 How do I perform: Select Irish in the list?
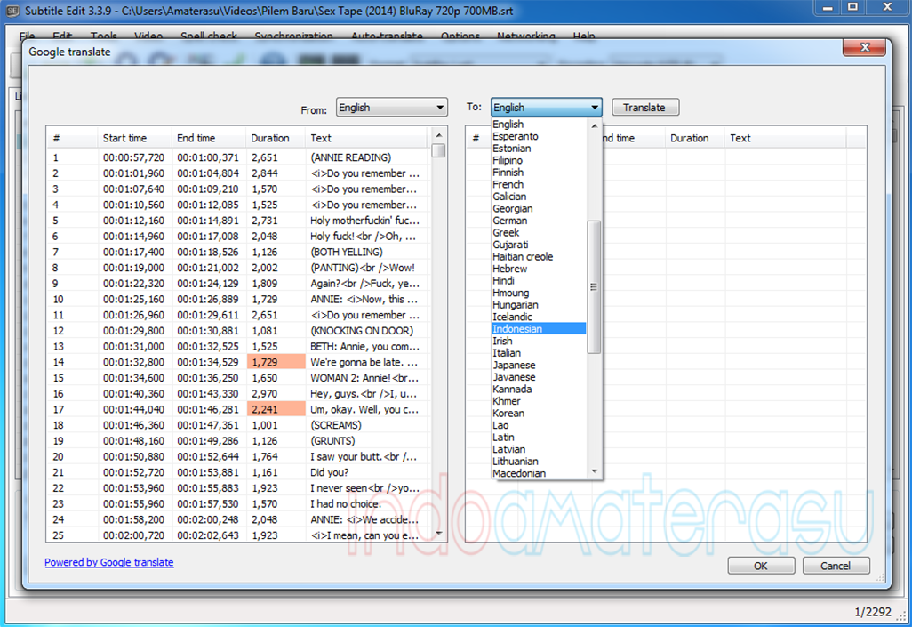pyautogui.click(x=539, y=342)
